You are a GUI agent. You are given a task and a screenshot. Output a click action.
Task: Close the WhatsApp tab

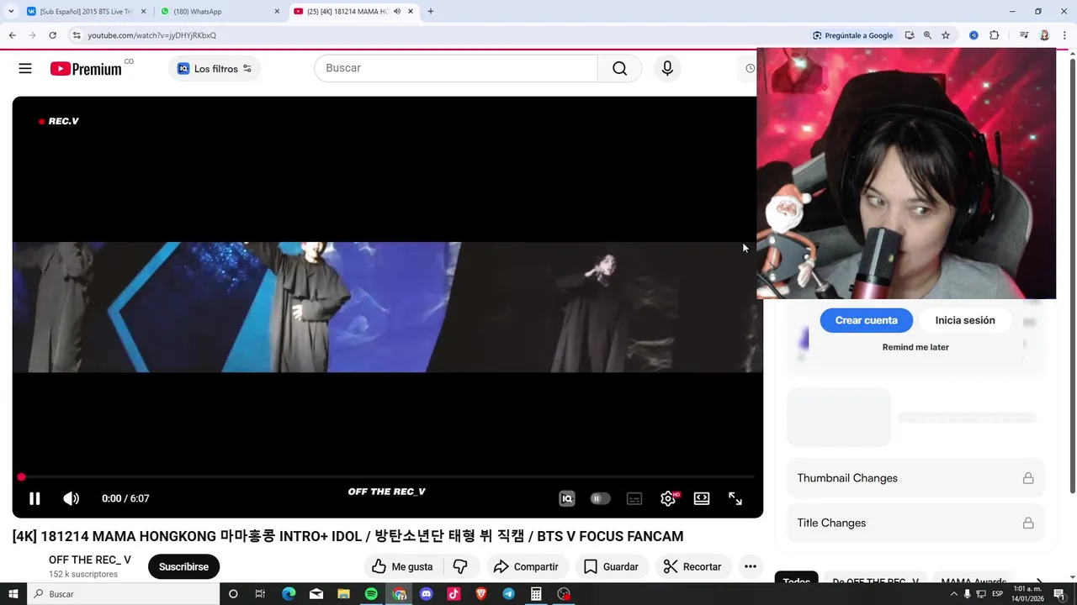tap(277, 12)
